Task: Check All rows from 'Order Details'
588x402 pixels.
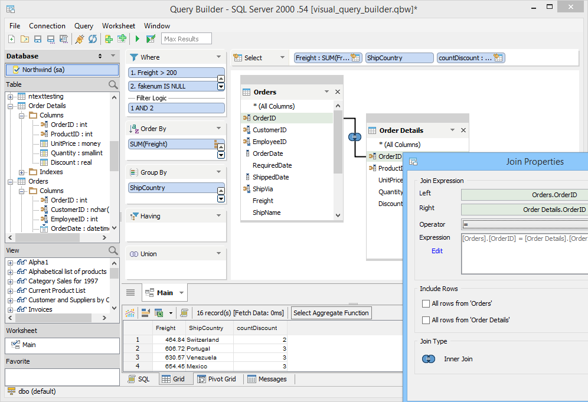Action: [426, 320]
